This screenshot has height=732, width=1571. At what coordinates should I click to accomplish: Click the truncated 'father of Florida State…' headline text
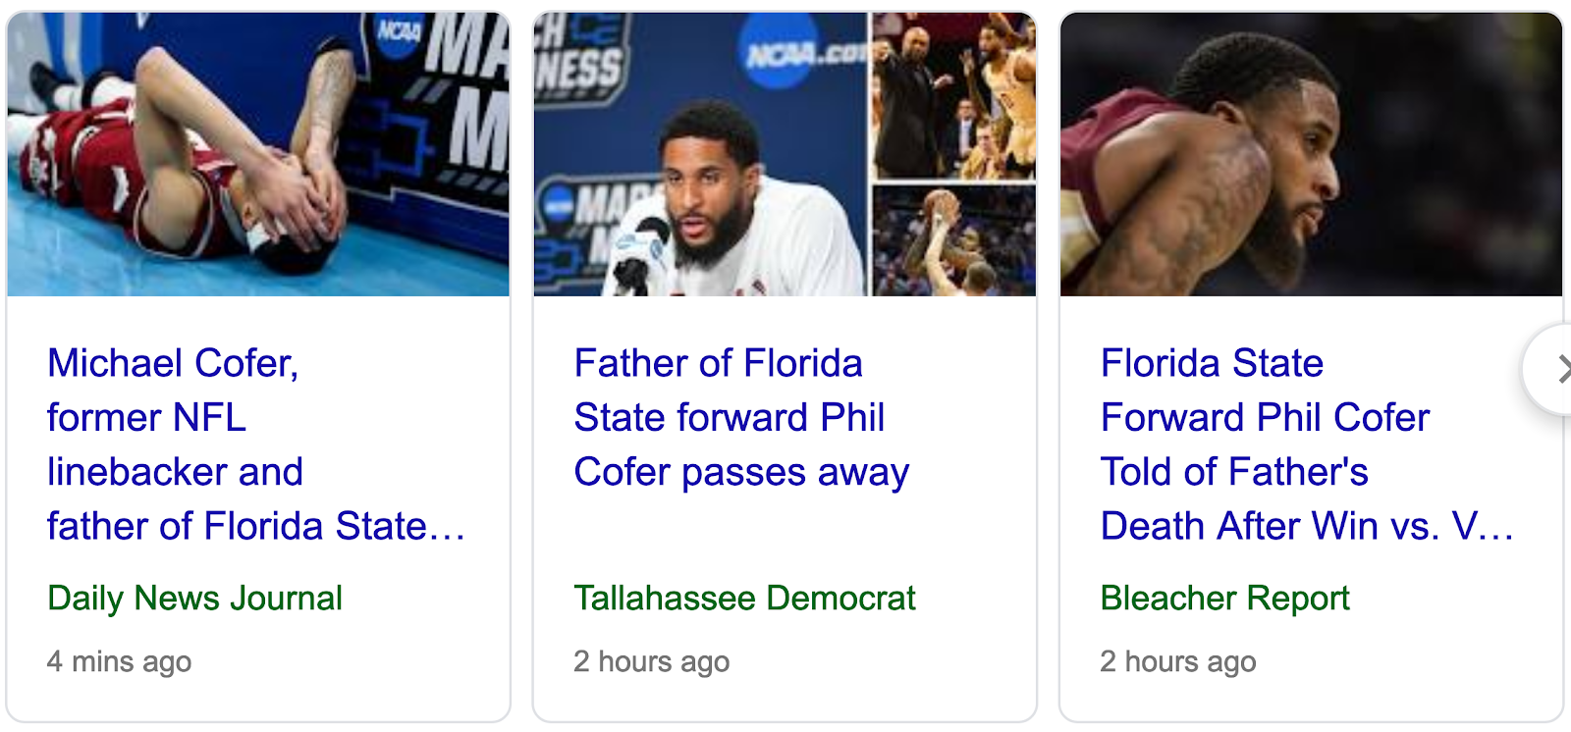pyautogui.click(x=258, y=526)
